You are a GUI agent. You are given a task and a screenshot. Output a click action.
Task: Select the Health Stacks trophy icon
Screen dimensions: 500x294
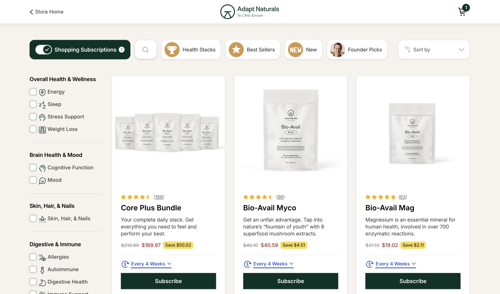point(172,49)
